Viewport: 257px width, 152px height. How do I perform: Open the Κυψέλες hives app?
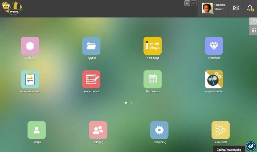tap(30, 46)
